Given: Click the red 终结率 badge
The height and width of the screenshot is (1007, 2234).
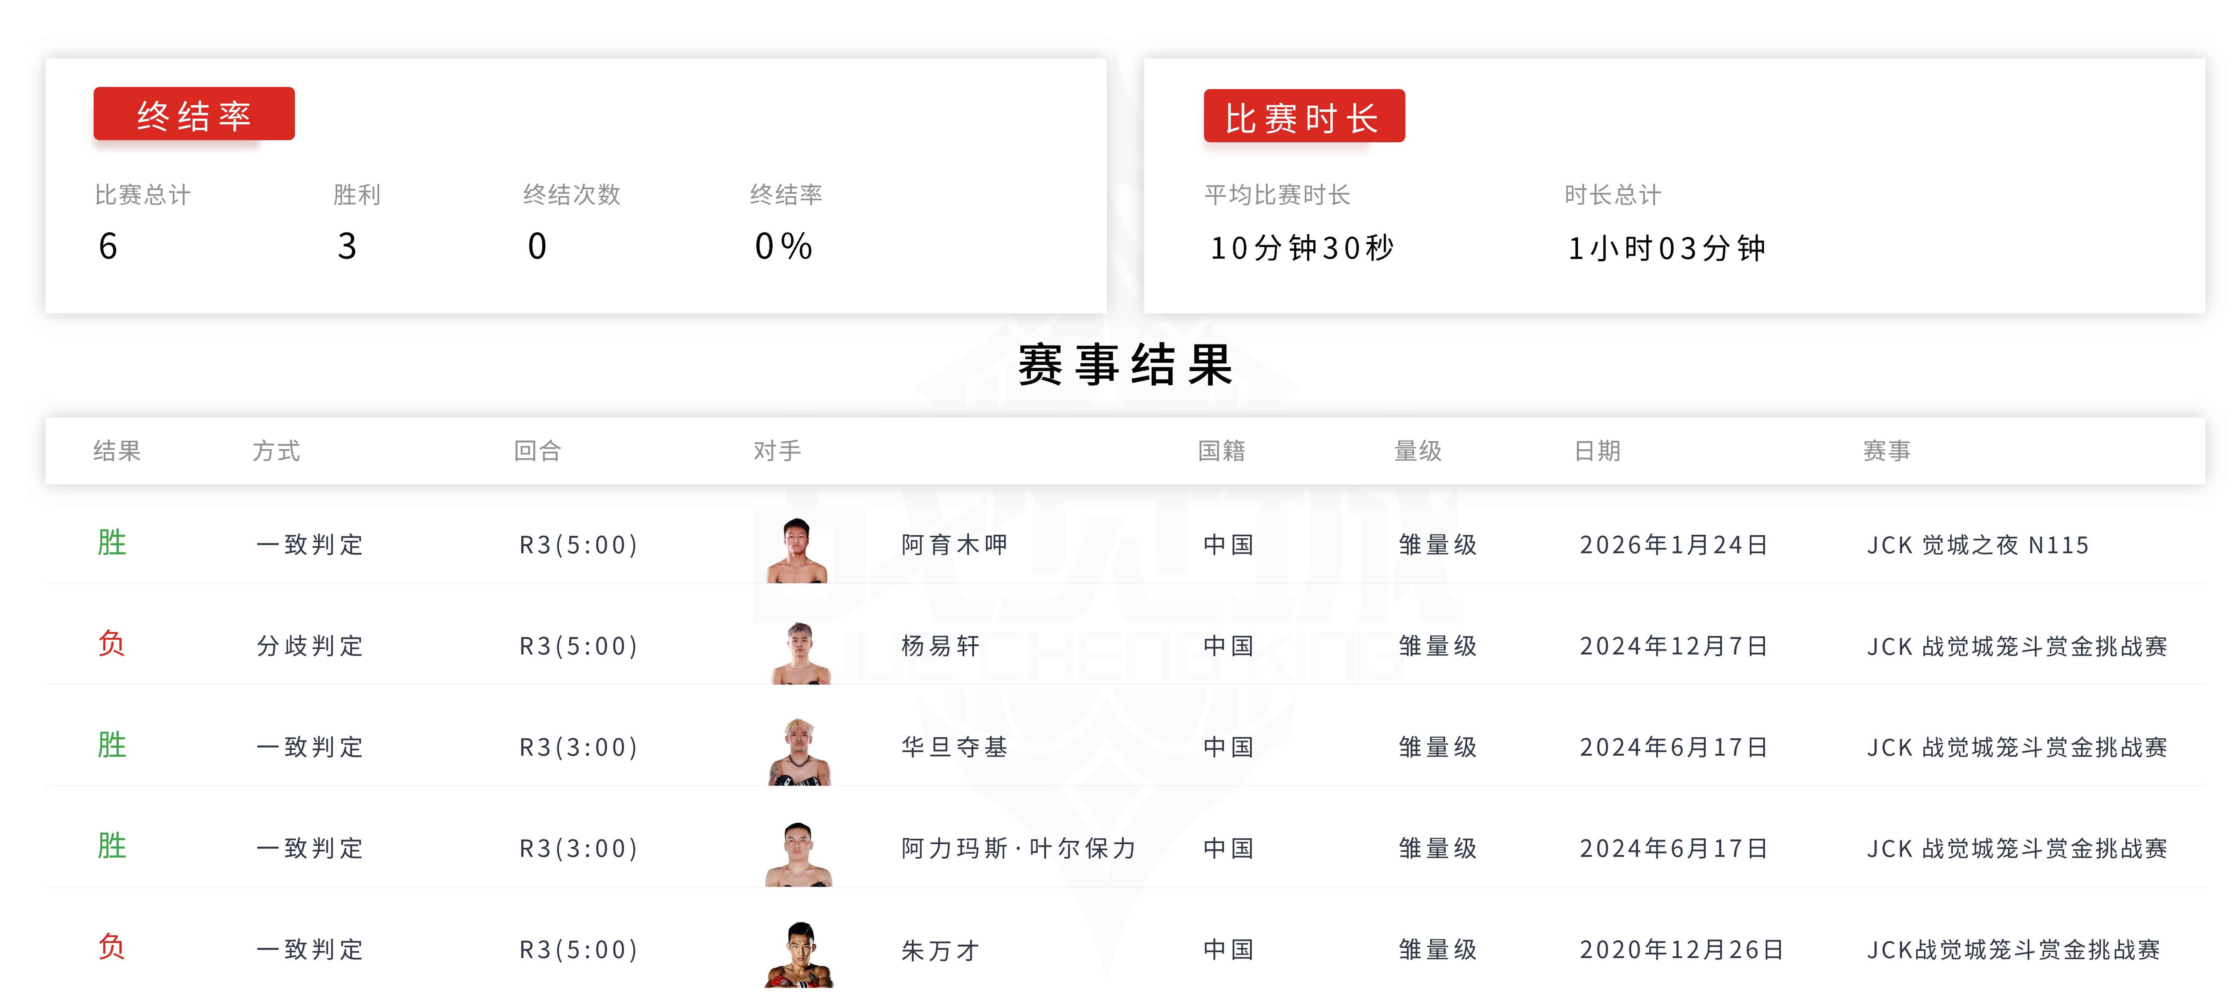Looking at the screenshot, I should pyautogui.click(x=194, y=114).
